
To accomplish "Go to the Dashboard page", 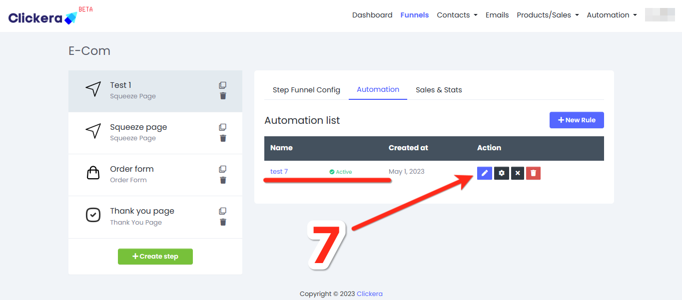I will click(372, 15).
